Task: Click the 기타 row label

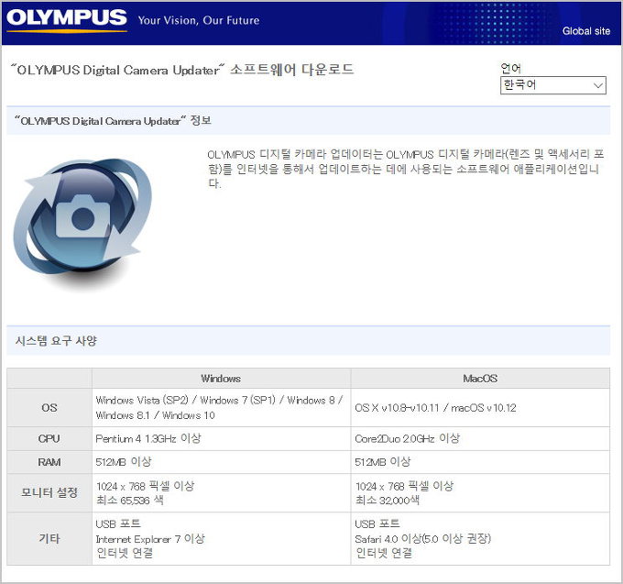Action: 49,538
